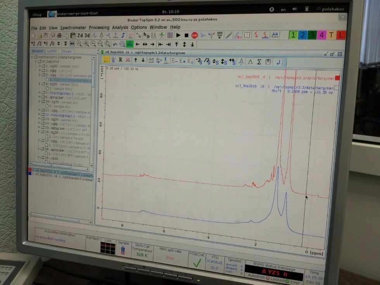Click the Sigma sum spectra icon

(259, 61)
